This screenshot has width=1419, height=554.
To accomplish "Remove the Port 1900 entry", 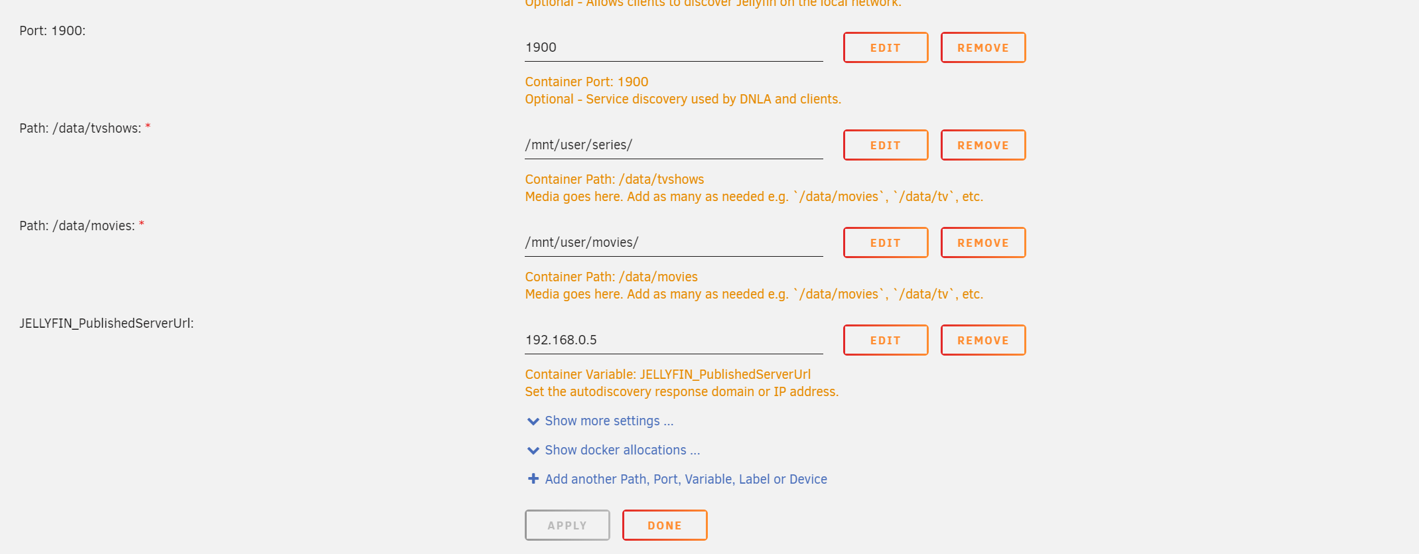I will point(982,48).
